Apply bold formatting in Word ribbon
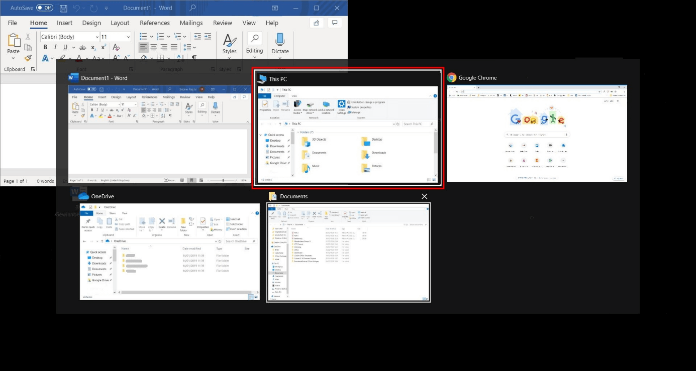696x371 pixels. 45,47
